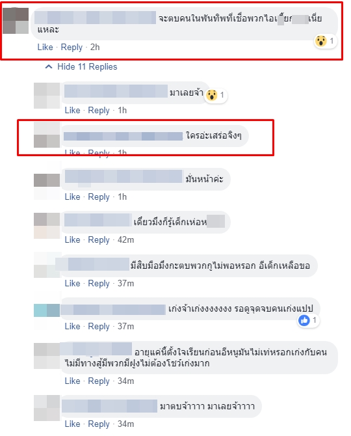Collapse thread via Hide 11 Replies chevron
The width and height of the screenshot is (351, 436).
coord(49,67)
